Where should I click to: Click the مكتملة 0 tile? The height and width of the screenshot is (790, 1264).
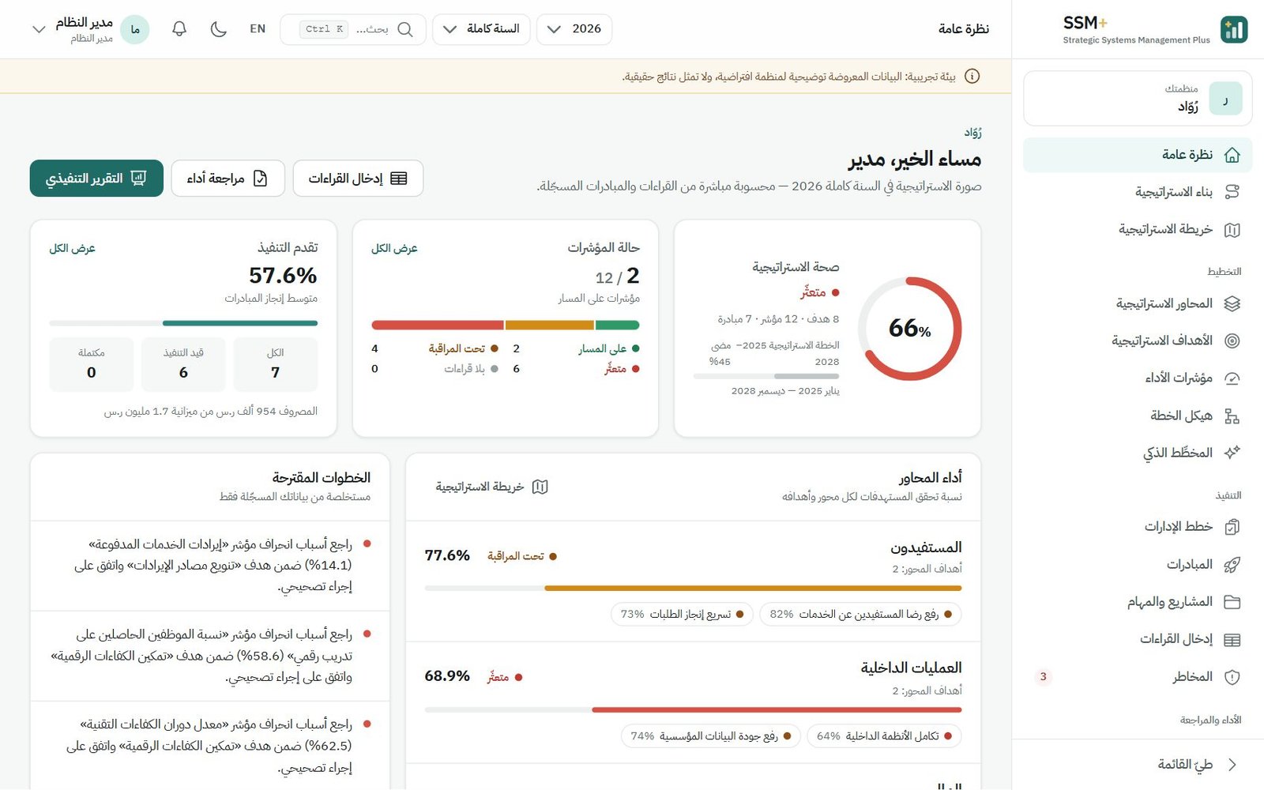tap(92, 364)
